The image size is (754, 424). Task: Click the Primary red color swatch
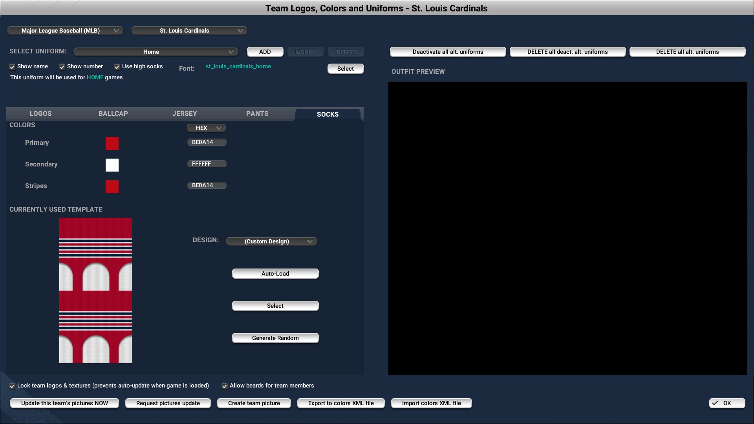tap(112, 143)
